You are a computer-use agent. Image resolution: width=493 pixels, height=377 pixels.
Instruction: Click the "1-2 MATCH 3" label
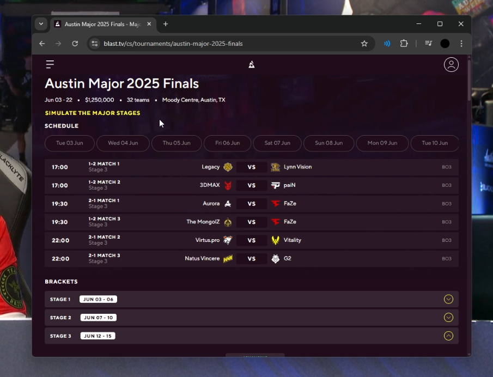[105, 218]
